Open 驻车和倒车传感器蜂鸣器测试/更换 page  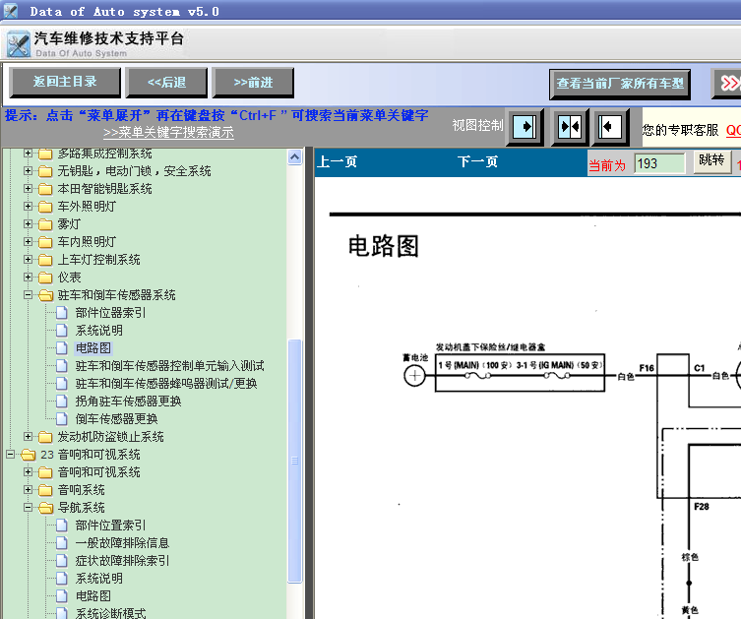click(x=166, y=383)
